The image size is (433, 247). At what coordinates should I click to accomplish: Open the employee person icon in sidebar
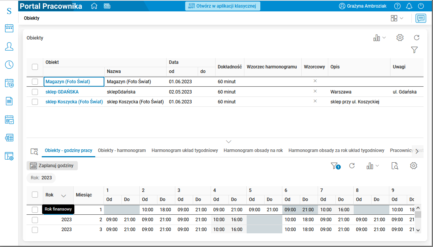coord(9,46)
